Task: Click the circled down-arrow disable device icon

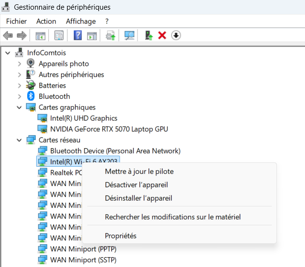Action: (x=176, y=35)
